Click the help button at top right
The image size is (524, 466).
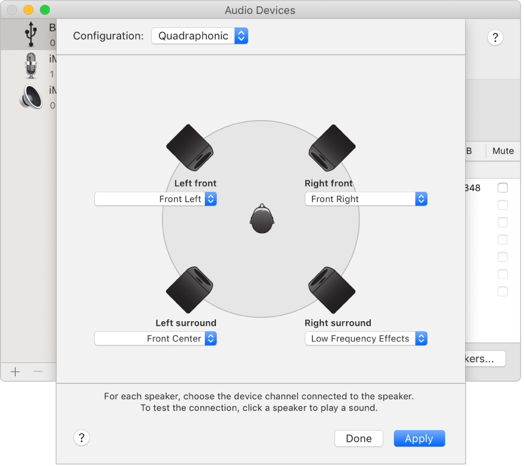(495, 38)
